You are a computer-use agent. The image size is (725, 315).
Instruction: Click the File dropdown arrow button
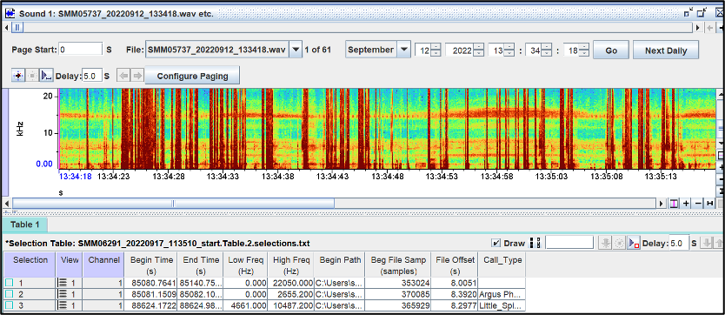[x=296, y=50]
